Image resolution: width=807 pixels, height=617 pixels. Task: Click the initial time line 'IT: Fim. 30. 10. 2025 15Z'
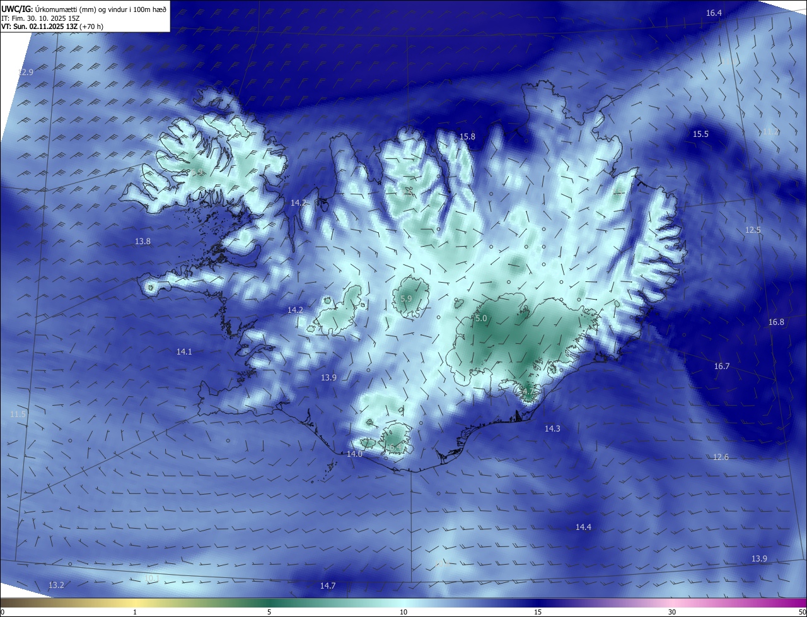pos(41,18)
